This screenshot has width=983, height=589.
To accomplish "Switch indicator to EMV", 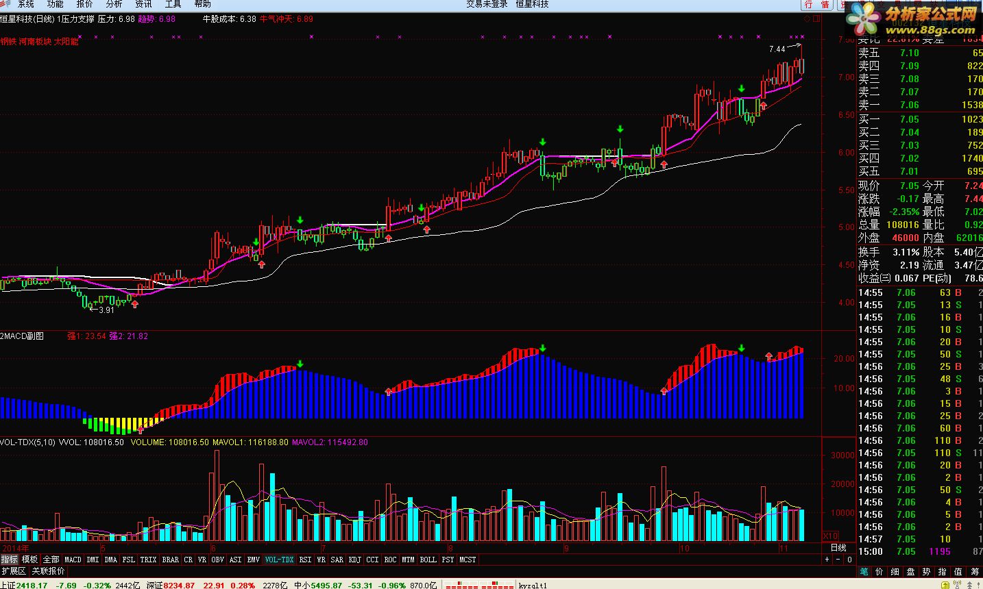I will point(254,560).
